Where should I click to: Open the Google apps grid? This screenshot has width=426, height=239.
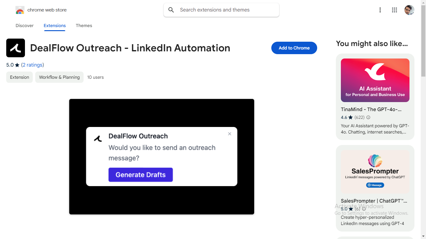click(x=395, y=10)
